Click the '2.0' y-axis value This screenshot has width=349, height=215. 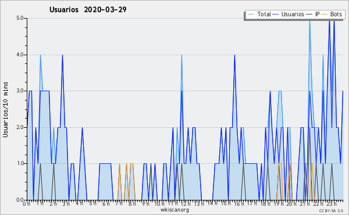point(20,127)
